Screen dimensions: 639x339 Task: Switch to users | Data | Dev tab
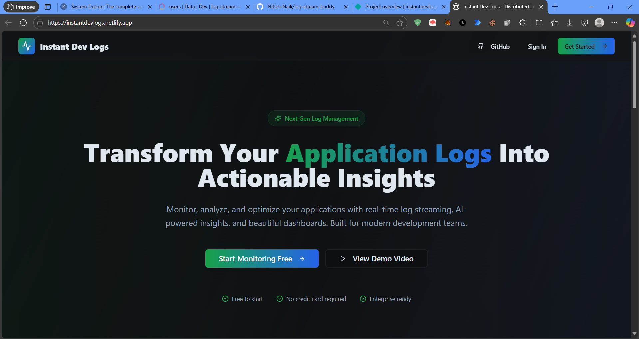pyautogui.click(x=204, y=7)
